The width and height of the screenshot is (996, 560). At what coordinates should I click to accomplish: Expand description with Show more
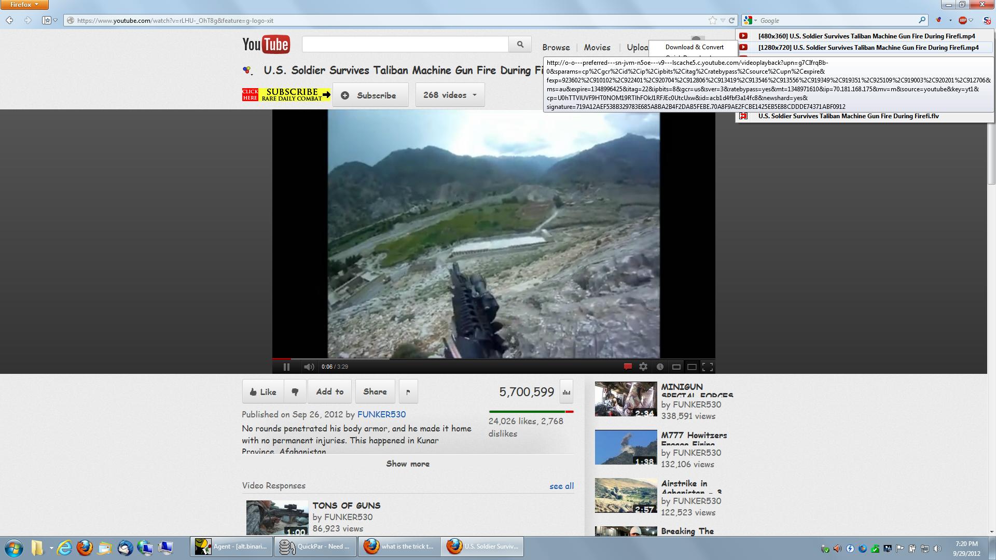(x=408, y=464)
